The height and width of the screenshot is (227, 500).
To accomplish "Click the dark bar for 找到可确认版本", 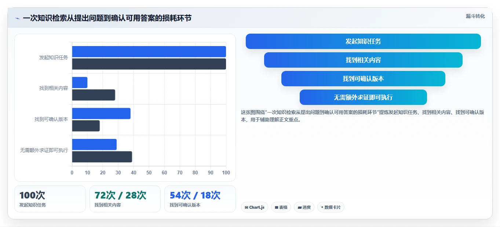I will click(86, 126).
